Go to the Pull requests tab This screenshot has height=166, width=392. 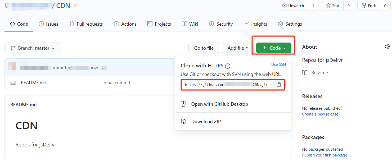point(86,24)
